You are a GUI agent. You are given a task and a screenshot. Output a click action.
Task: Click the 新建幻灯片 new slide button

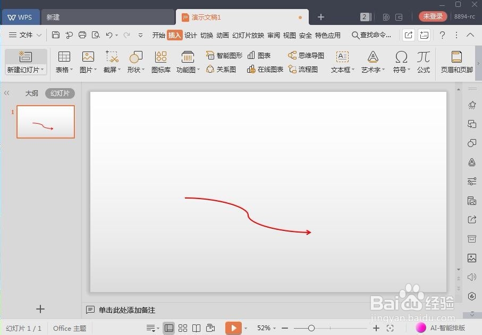[26, 62]
